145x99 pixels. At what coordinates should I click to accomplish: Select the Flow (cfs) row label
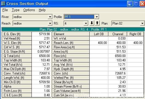[x=71, y=56]
